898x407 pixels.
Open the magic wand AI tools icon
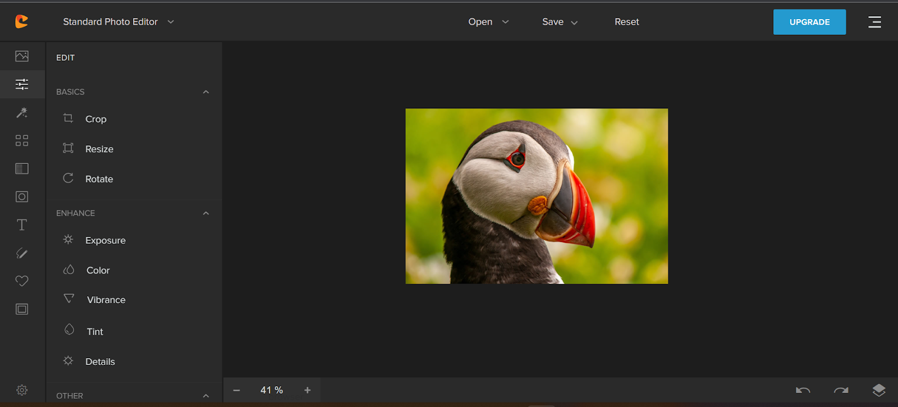22,112
